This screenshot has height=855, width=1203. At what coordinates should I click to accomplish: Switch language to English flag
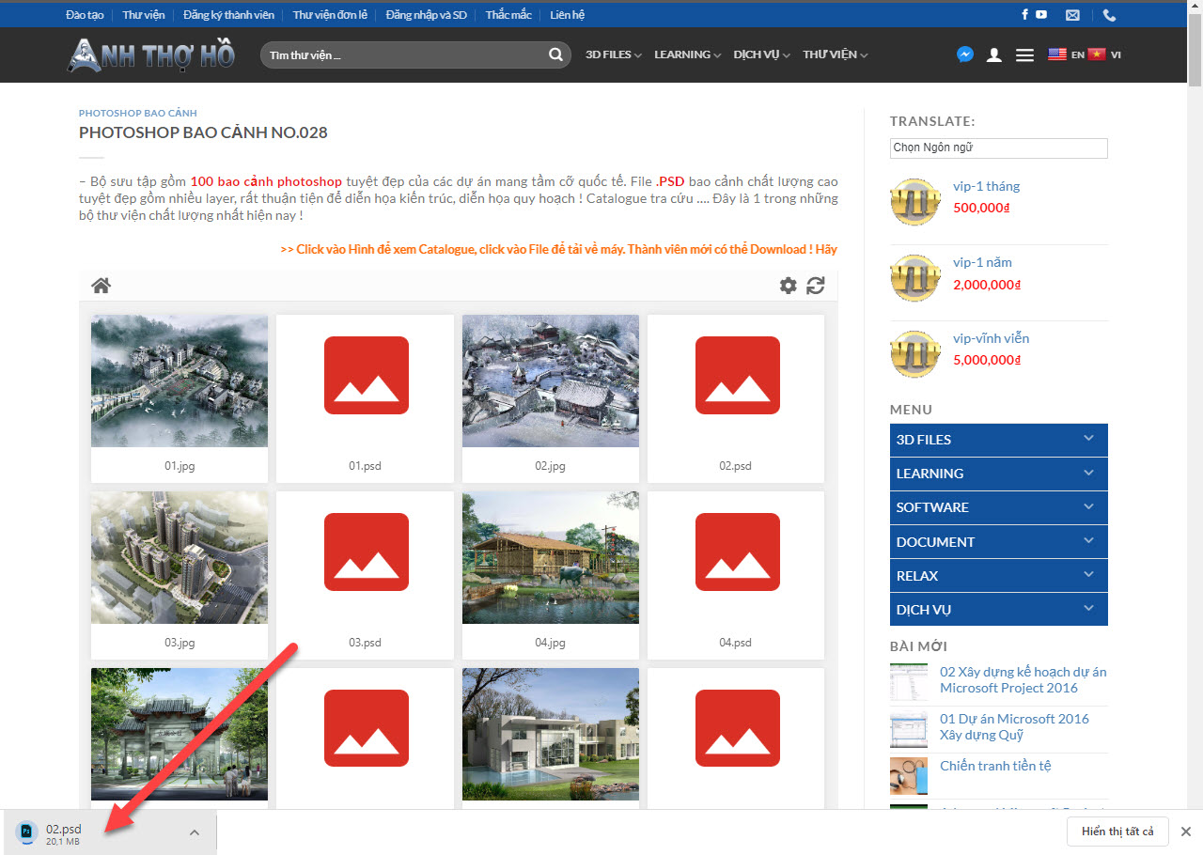pyautogui.click(x=1065, y=54)
